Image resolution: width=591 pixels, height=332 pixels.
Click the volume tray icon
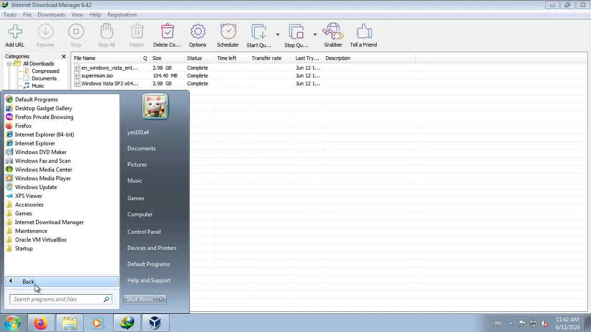point(544,323)
